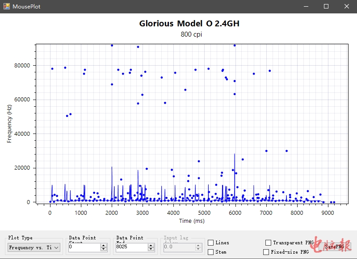Click the Data Point Start input field
This screenshot has height=259, width=357.
coord(84,247)
